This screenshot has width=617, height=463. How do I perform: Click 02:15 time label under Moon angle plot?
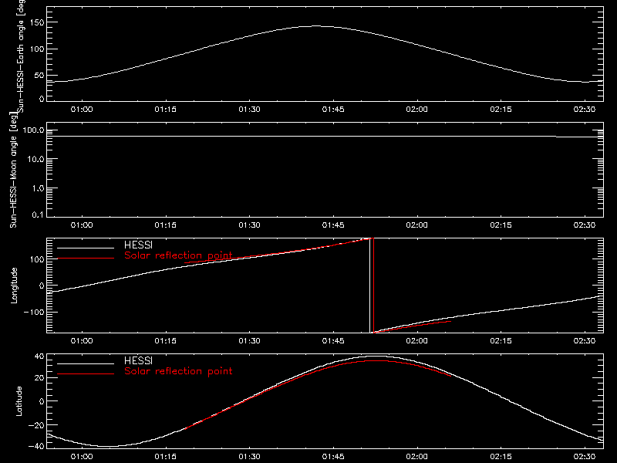point(501,225)
